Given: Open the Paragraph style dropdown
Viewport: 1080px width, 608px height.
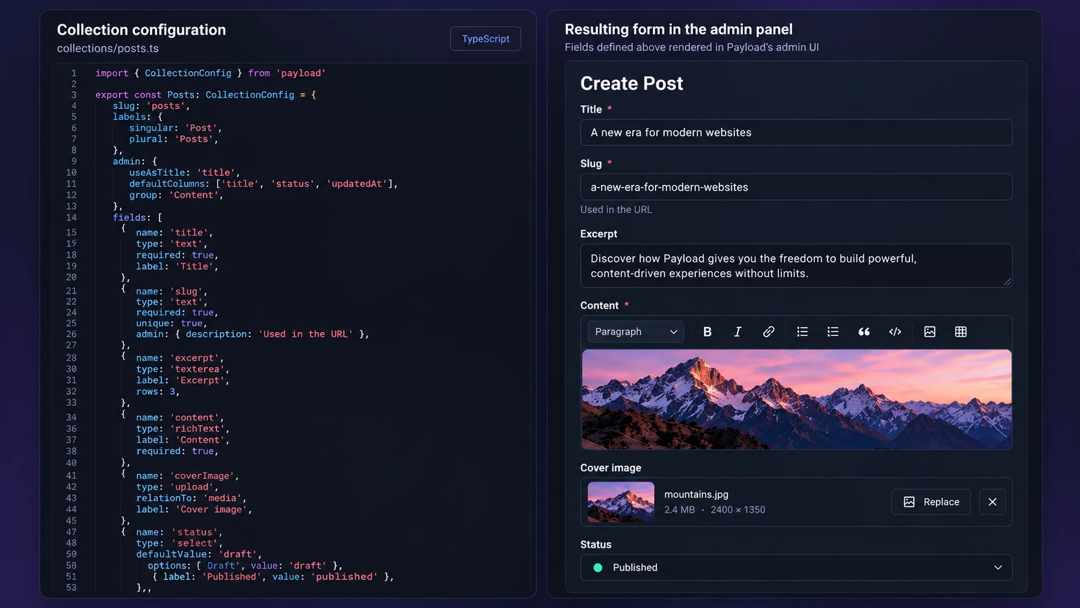Looking at the screenshot, I should 636,331.
